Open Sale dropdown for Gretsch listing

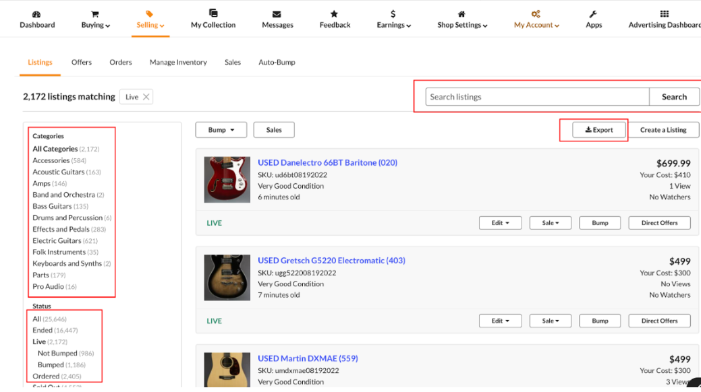click(551, 321)
